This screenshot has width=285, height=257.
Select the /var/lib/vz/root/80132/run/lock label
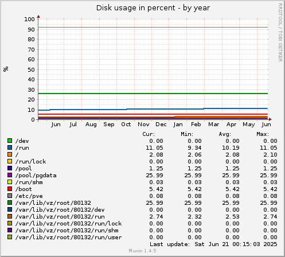coord(68,224)
